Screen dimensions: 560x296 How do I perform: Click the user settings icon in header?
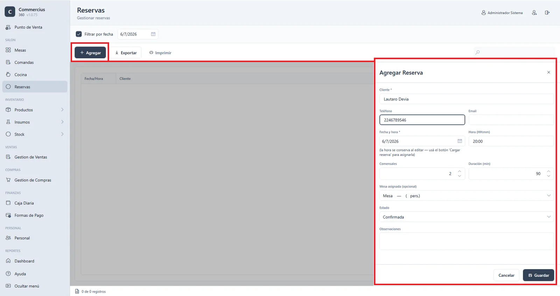click(534, 13)
